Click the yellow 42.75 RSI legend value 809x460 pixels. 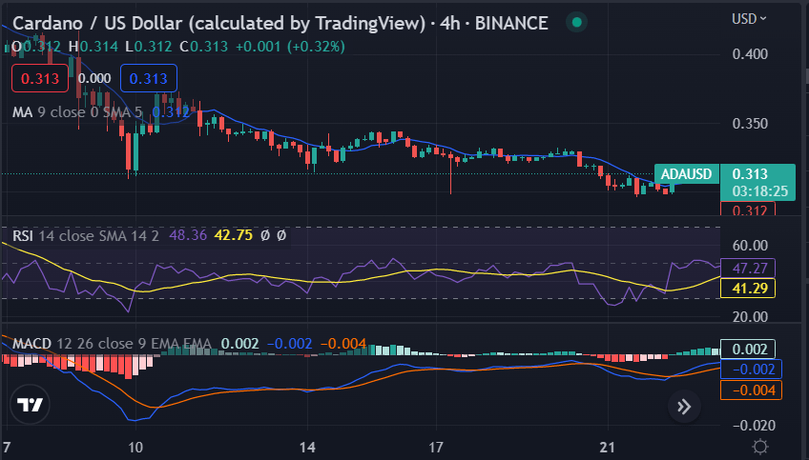(x=234, y=235)
